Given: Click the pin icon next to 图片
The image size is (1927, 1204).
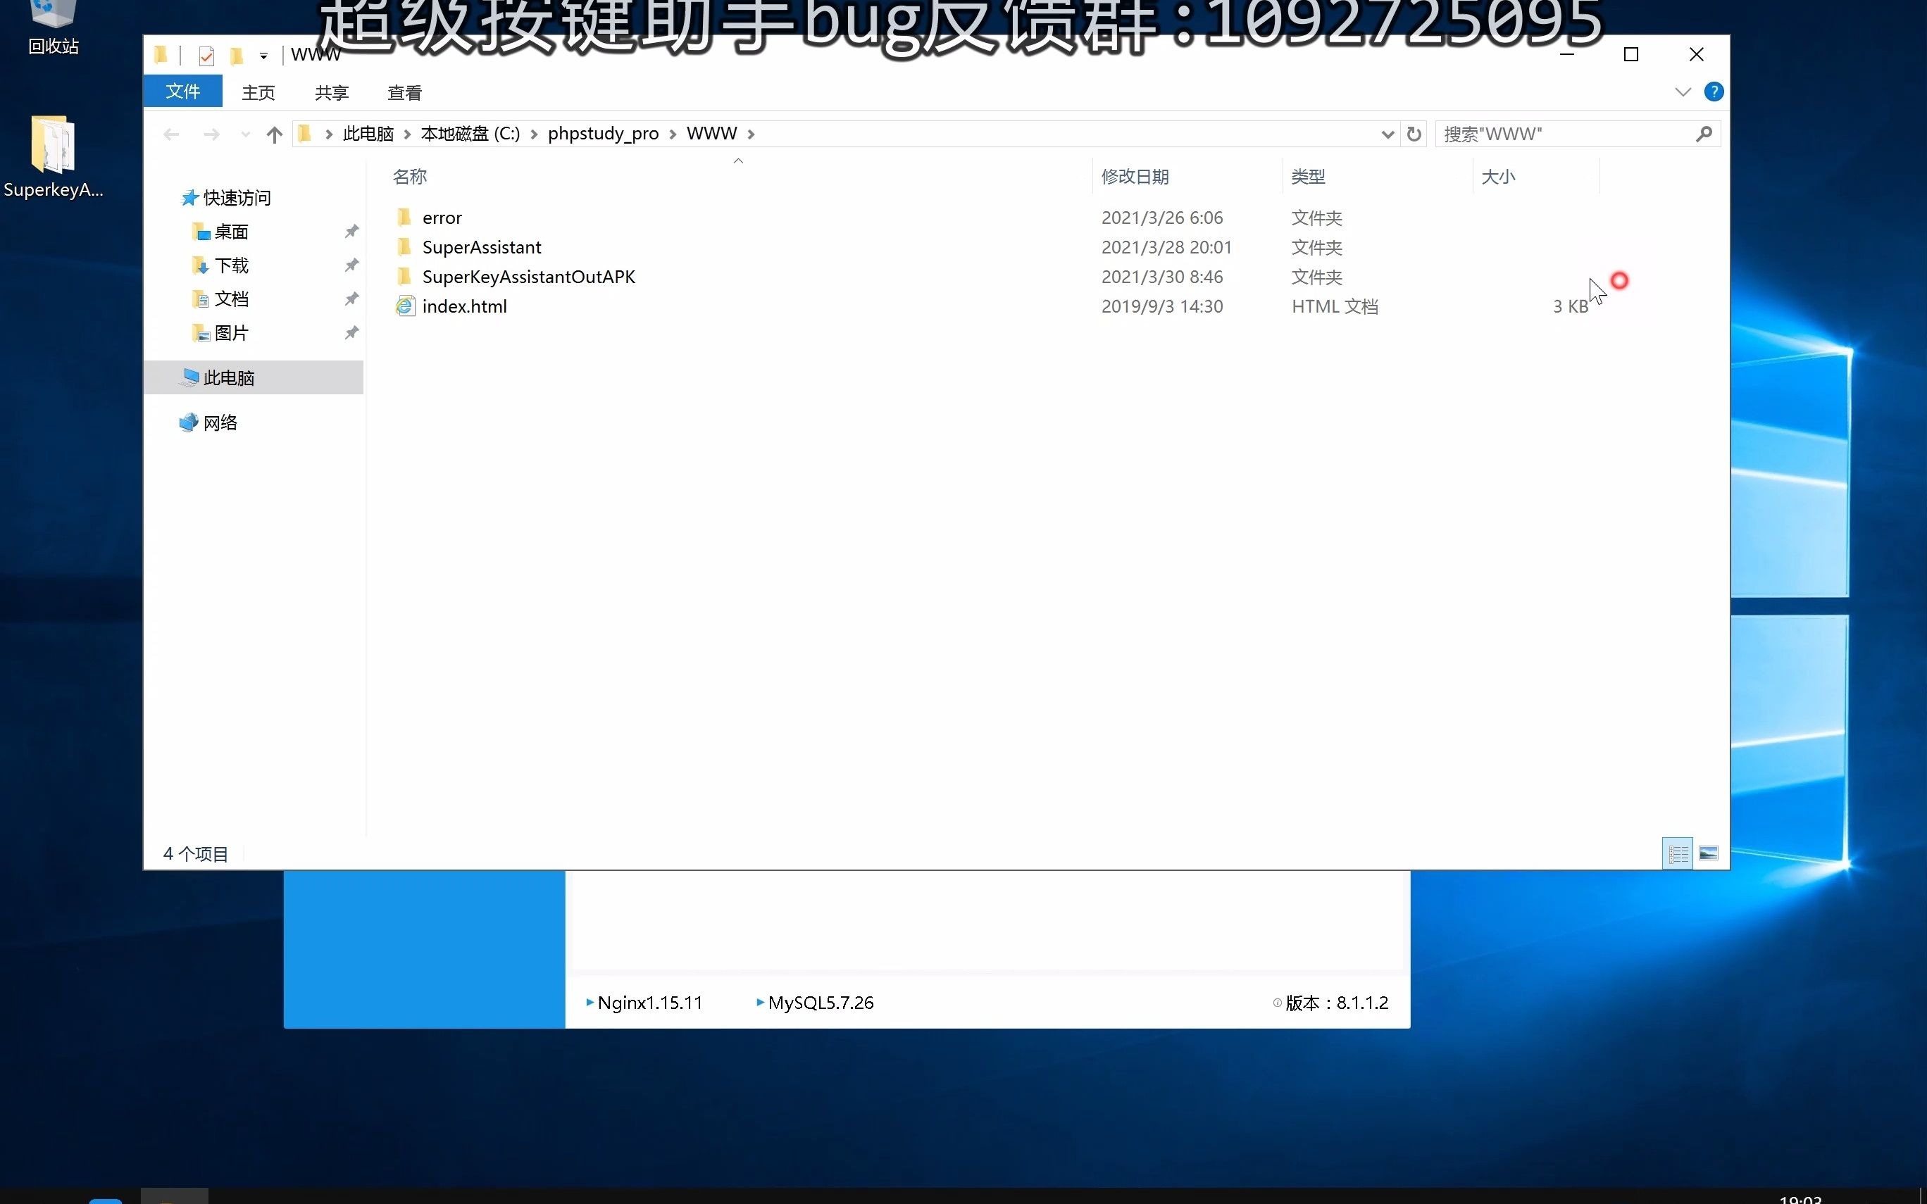Looking at the screenshot, I should point(351,332).
